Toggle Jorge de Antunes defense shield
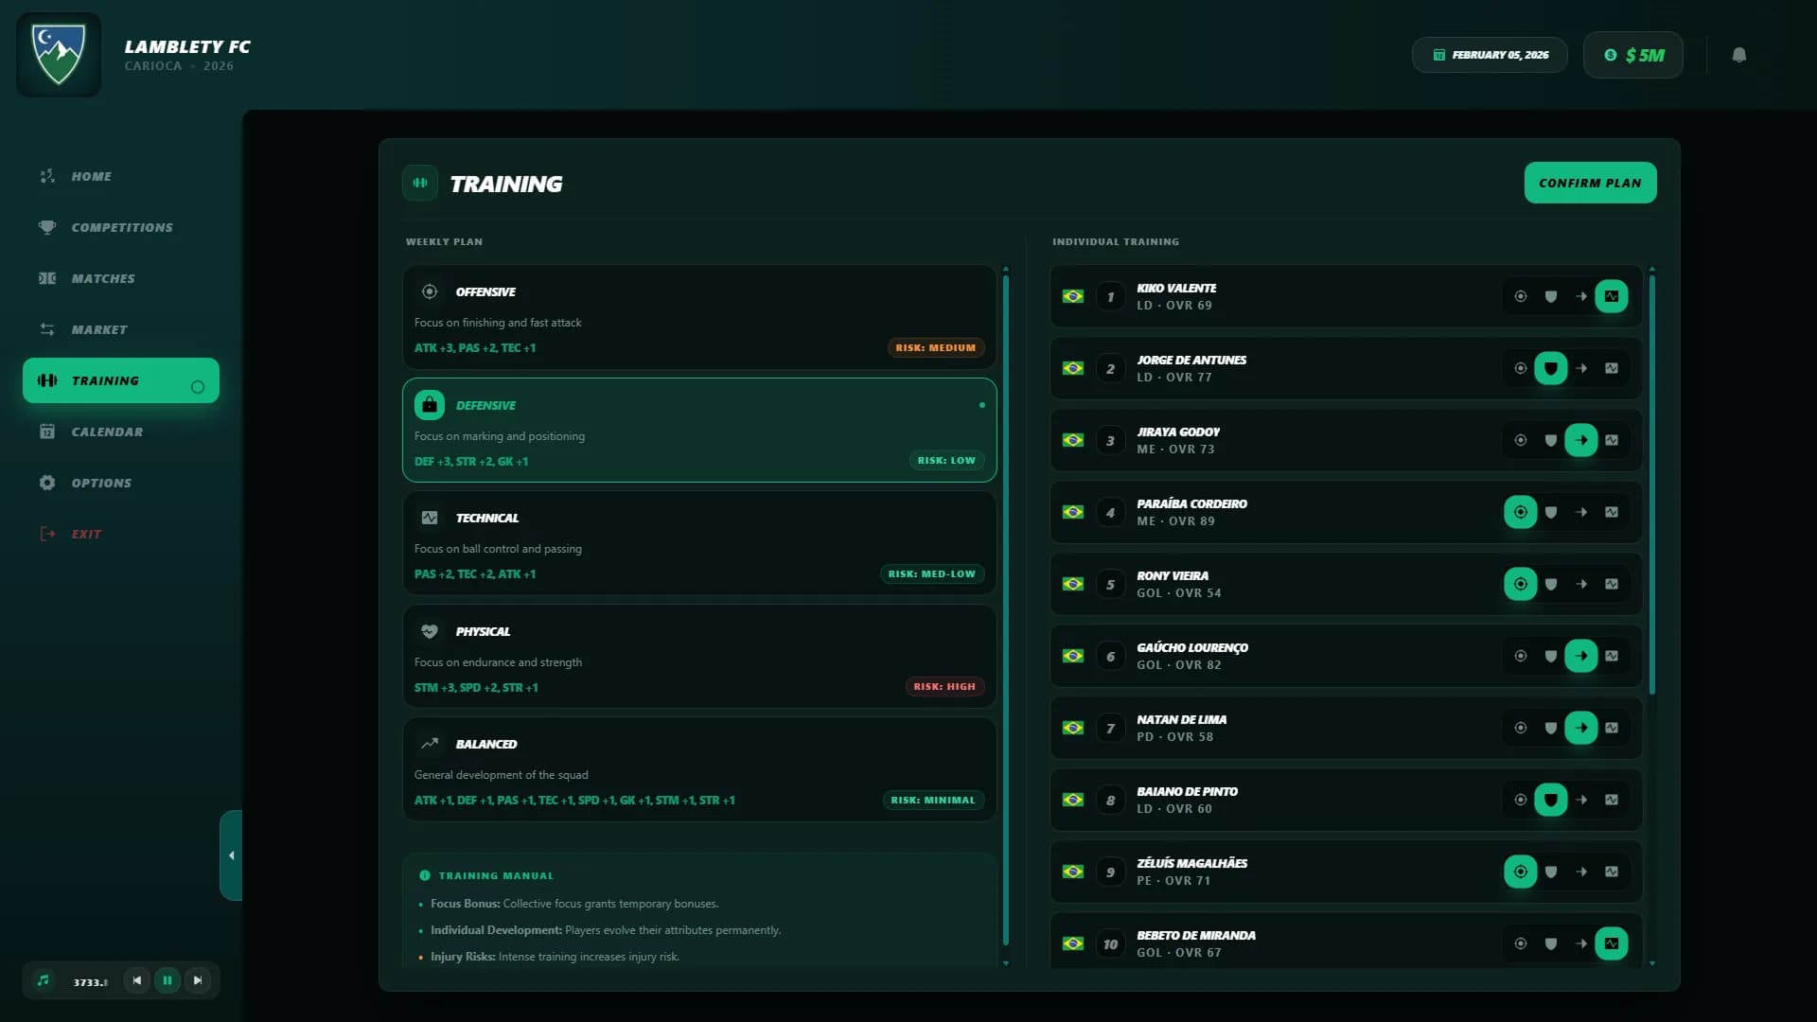This screenshot has width=1817, height=1022. coord(1551,368)
